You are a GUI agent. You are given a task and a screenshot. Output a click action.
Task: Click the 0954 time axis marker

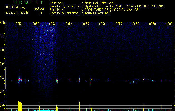(69, 24)
